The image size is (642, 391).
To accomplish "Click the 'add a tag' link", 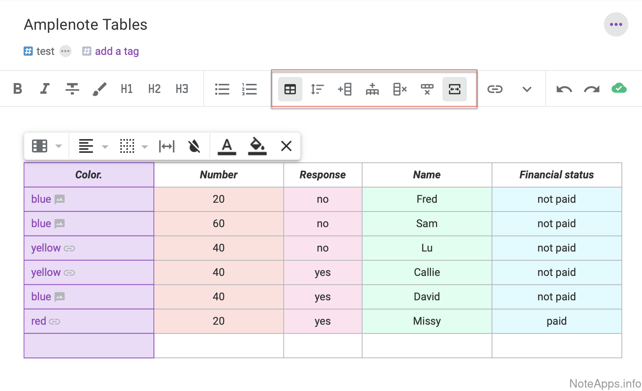I will point(117,51).
